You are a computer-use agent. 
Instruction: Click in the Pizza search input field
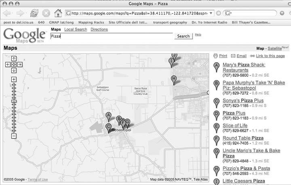tap(112, 36)
